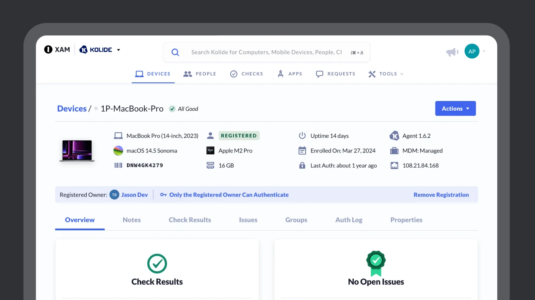This screenshot has height=300, width=535.
Task: Switch to the Auth Log tab
Action: pos(349,220)
